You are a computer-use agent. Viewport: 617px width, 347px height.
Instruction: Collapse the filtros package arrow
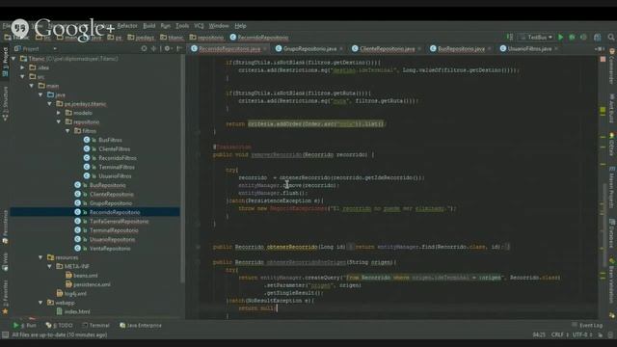(x=68, y=131)
